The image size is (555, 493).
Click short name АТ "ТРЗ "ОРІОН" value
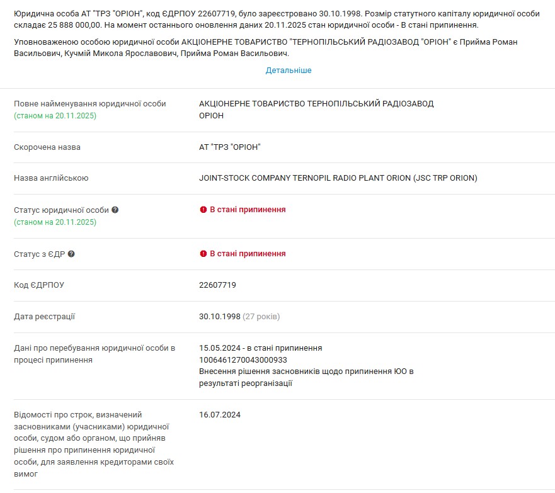coord(229,147)
